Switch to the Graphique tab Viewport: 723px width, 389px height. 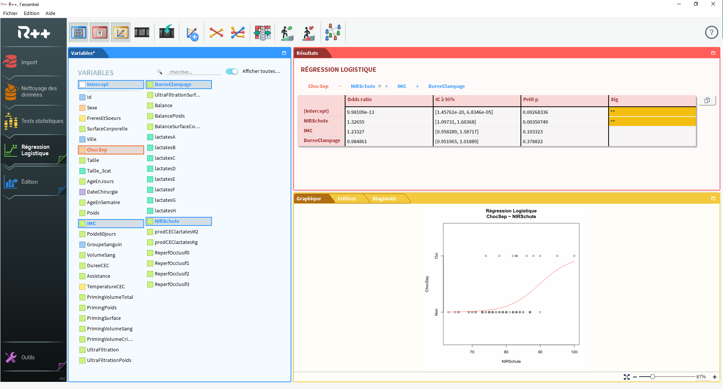point(309,198)
